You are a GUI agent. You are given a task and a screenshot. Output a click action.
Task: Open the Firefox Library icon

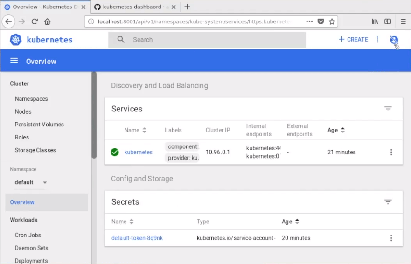375,21
